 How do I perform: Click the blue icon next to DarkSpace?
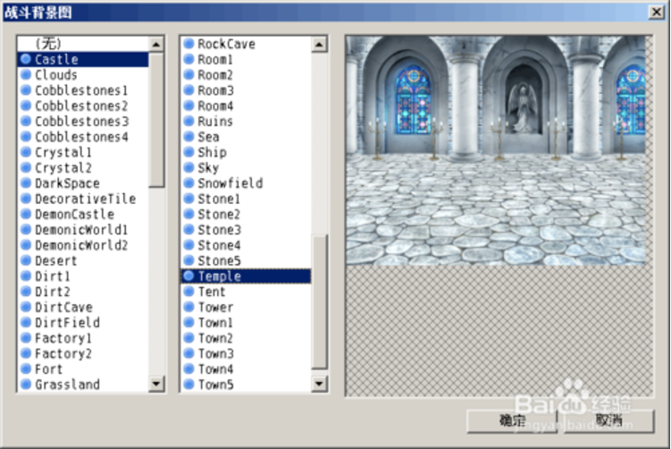26,183
